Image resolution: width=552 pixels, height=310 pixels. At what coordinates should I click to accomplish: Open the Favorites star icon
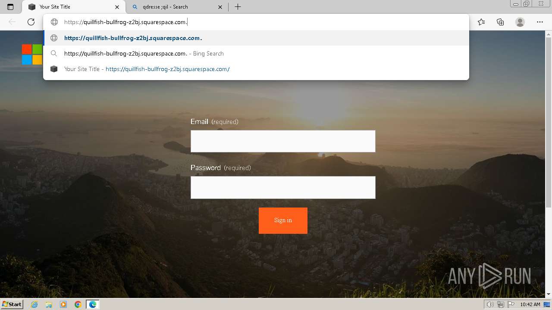481,22
